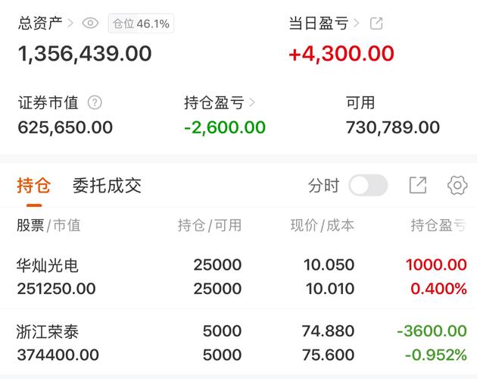Expand the 总资产 chevron arrow
This screenshot has height=379, width=477.
click(x=70, y=23)
